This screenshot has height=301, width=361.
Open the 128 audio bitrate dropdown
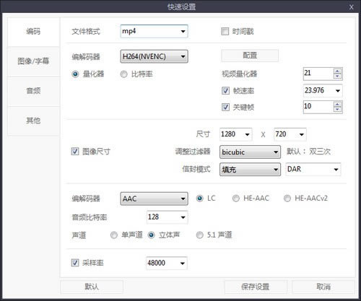tap(167, 217)
